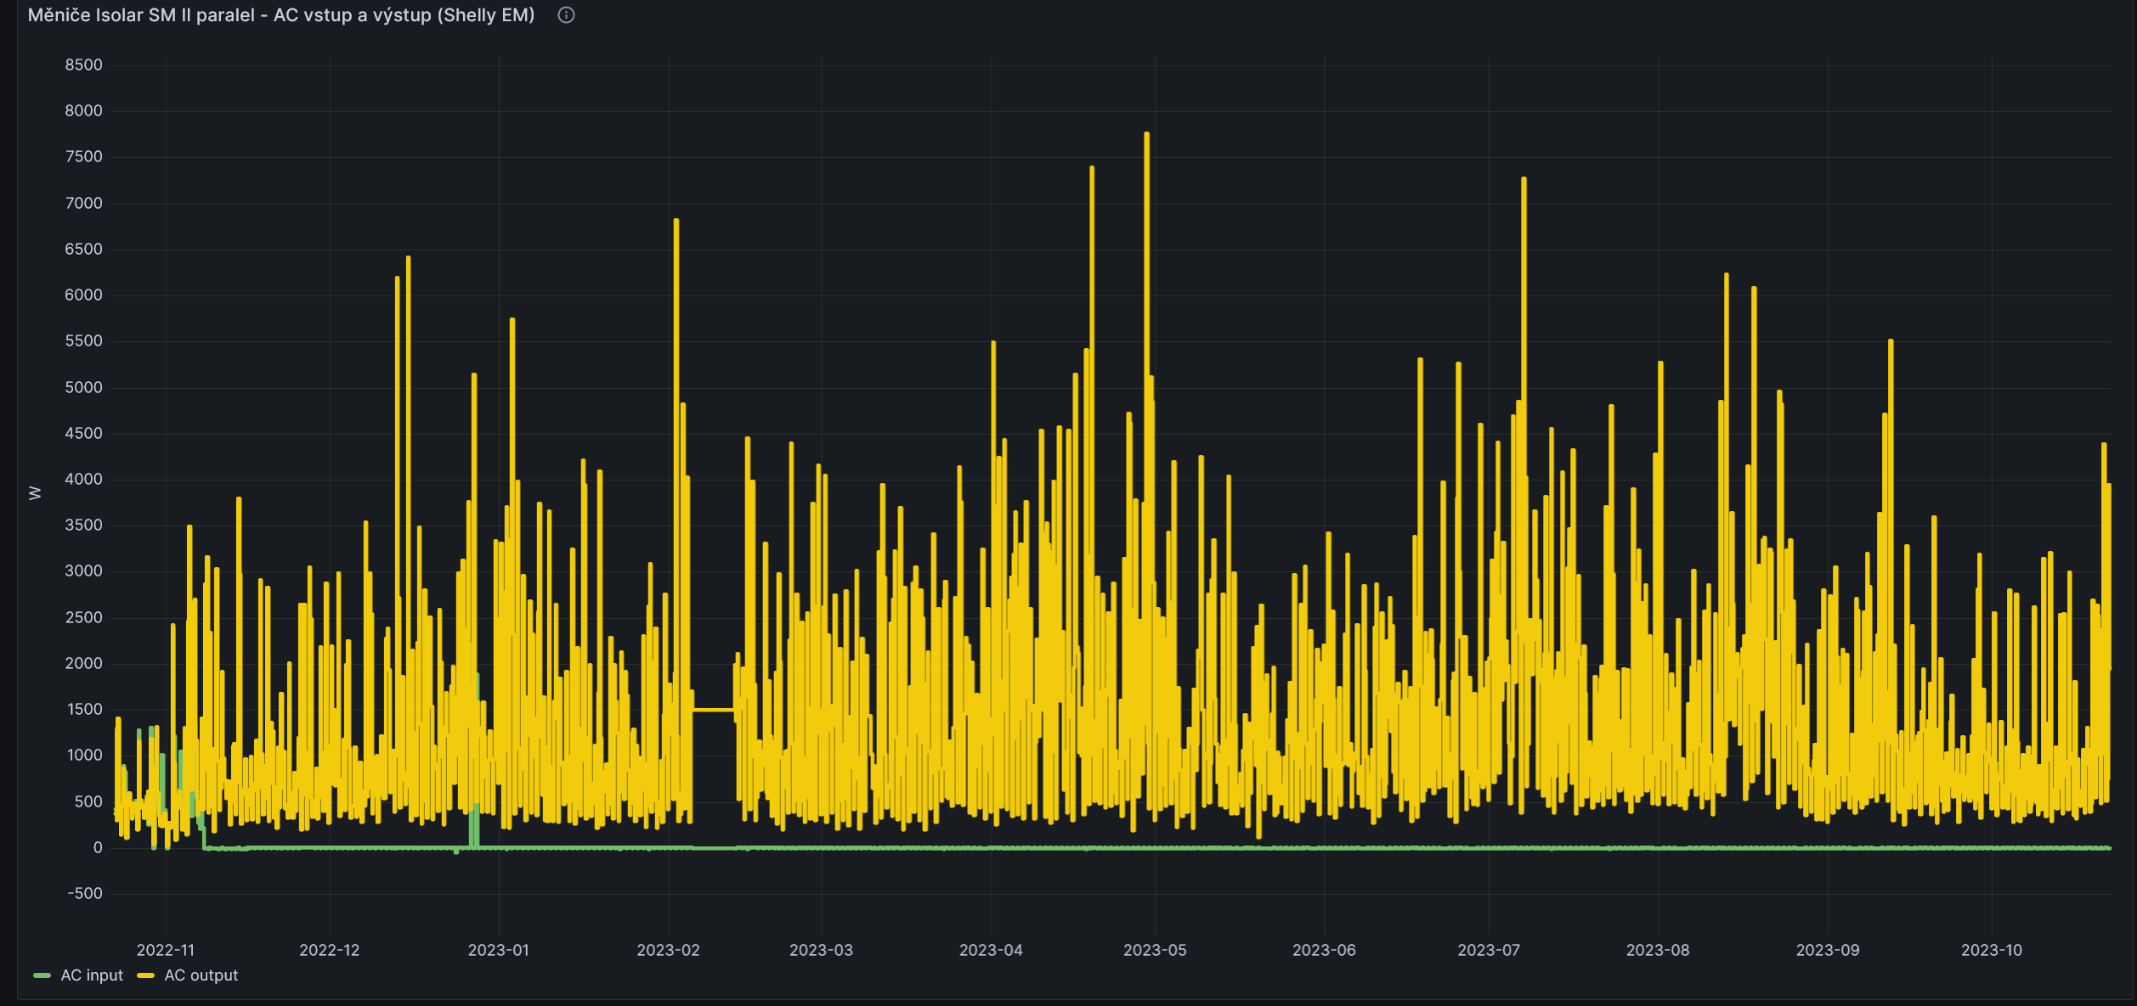Click the 8500 y-axis label
Screen dimensions: 2137x1006
pos(83,65)
